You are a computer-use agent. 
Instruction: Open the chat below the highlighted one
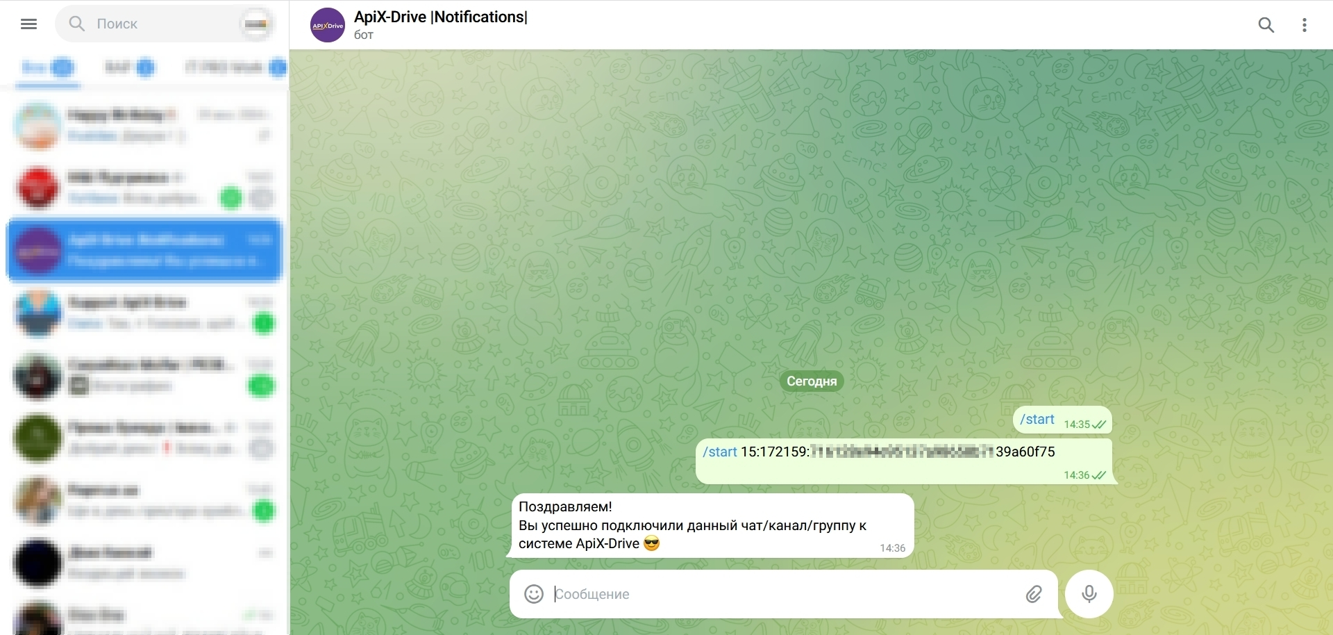(x=145, y=313)
